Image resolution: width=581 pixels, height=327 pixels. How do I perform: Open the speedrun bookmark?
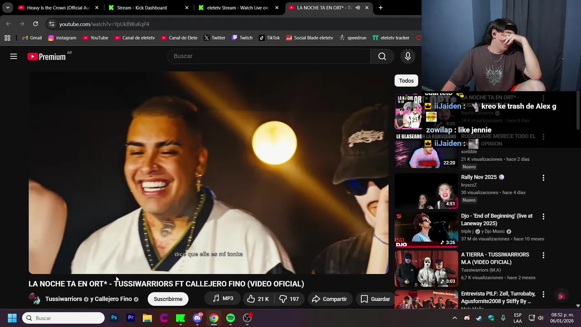pos(353,38)
